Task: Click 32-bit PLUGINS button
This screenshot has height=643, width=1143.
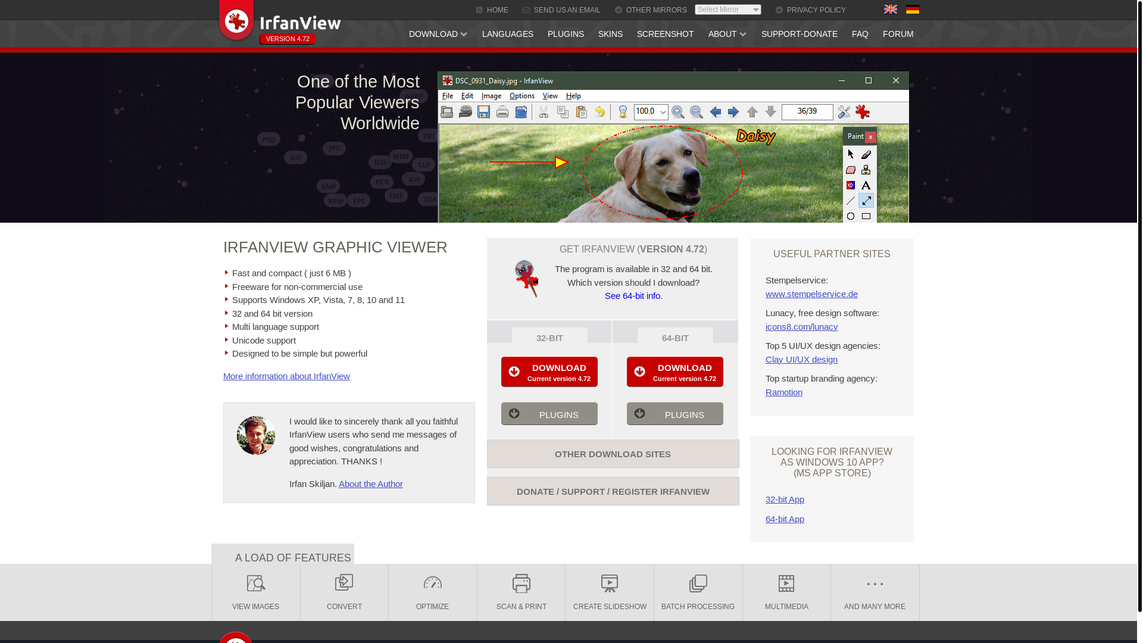Action: click(x=549, y=414)
